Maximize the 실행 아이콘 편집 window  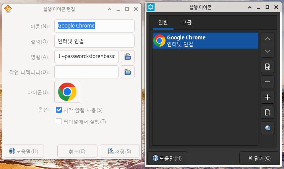pyautogui.click(x=127, y=9)
